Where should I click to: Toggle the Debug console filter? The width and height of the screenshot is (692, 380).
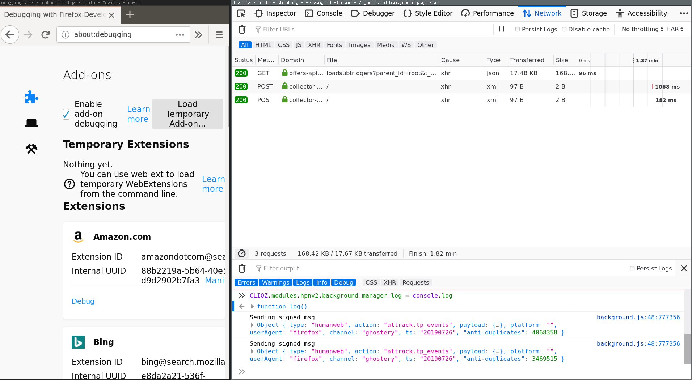(x=343, y=282)
